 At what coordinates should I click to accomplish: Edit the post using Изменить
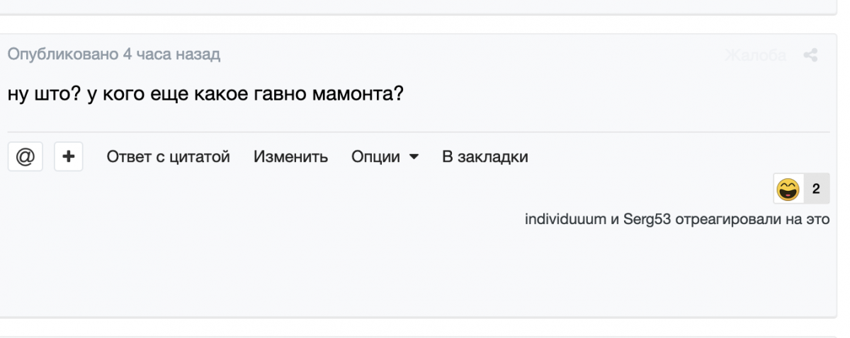291,157
